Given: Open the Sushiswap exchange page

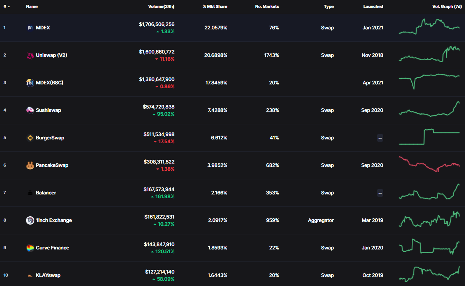Looking at the screenshot, I should 48,110.
